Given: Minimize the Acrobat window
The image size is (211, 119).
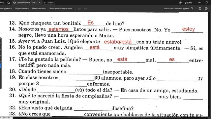Looking at the screenshot, I should click(199, 3).
